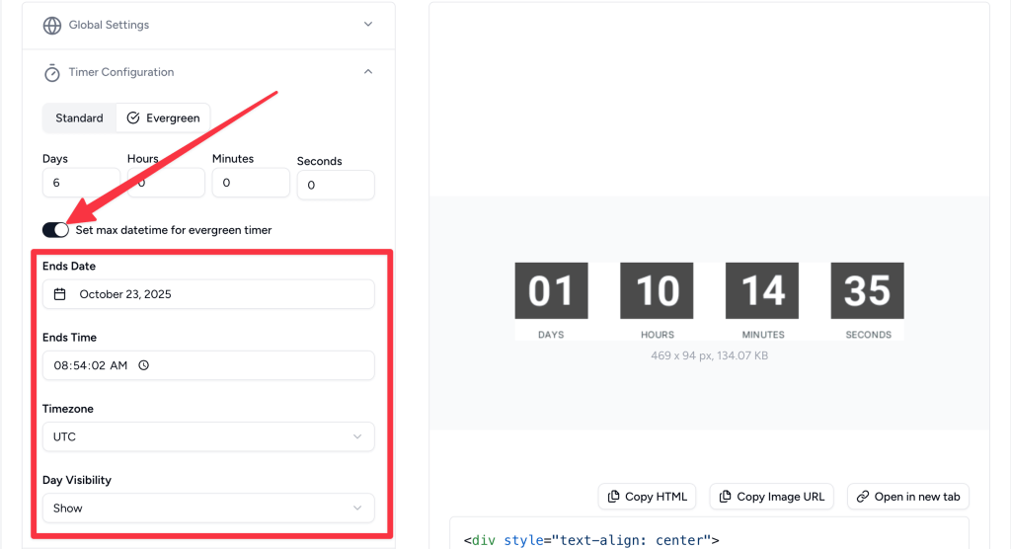Click the checkmark icon on Evergreen tab
1011x549 pixels.
pos(133,118)
